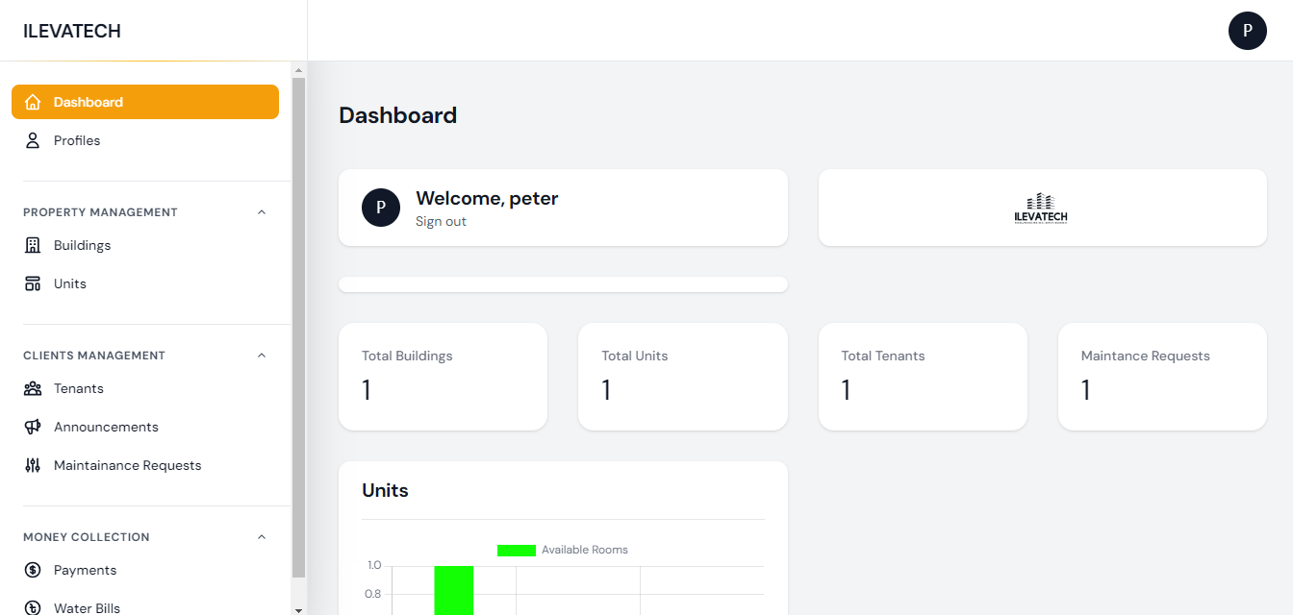Click the Water Bills icon
Viewport: 1293px width, 615px height.
pos(33,607)
